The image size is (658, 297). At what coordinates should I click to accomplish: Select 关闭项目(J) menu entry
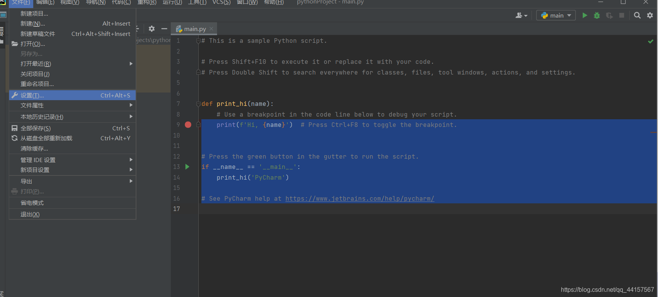click(72, 74)
